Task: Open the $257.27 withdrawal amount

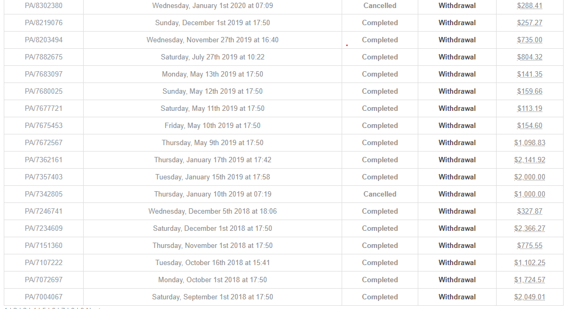Action: 529,23
